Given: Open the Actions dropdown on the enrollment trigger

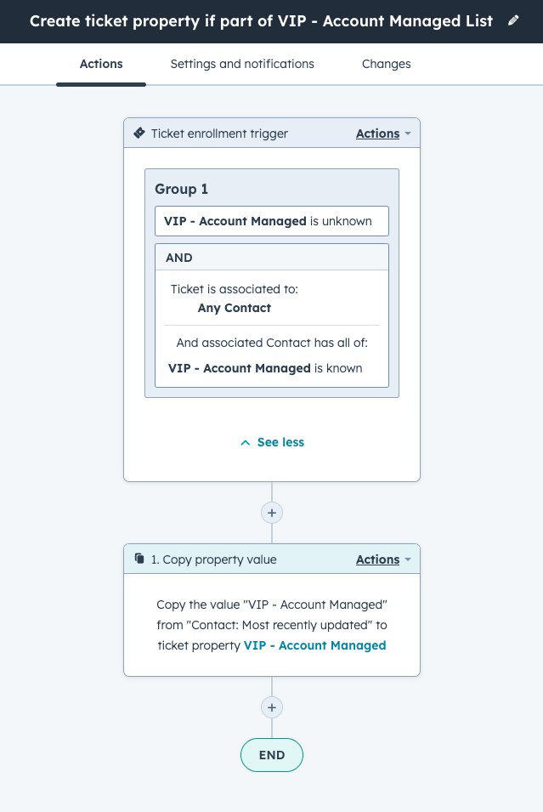Looking at the screenshot, I should click(378, 133).
